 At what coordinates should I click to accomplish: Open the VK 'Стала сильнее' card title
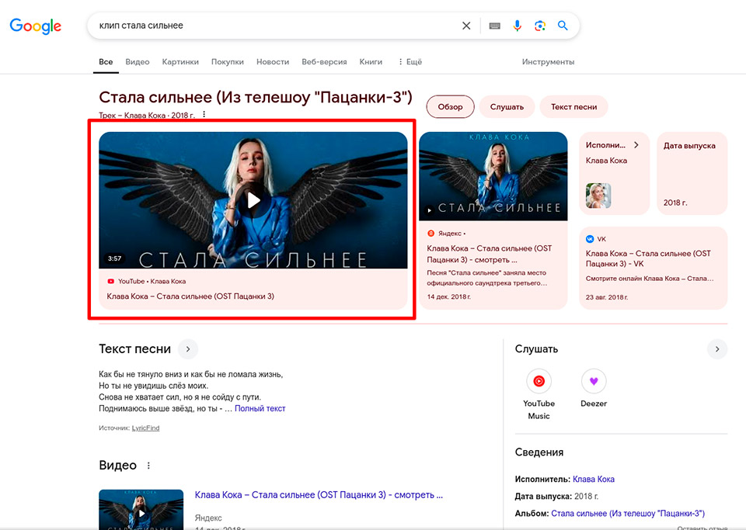pyautogui.click(x=648, y=258)
